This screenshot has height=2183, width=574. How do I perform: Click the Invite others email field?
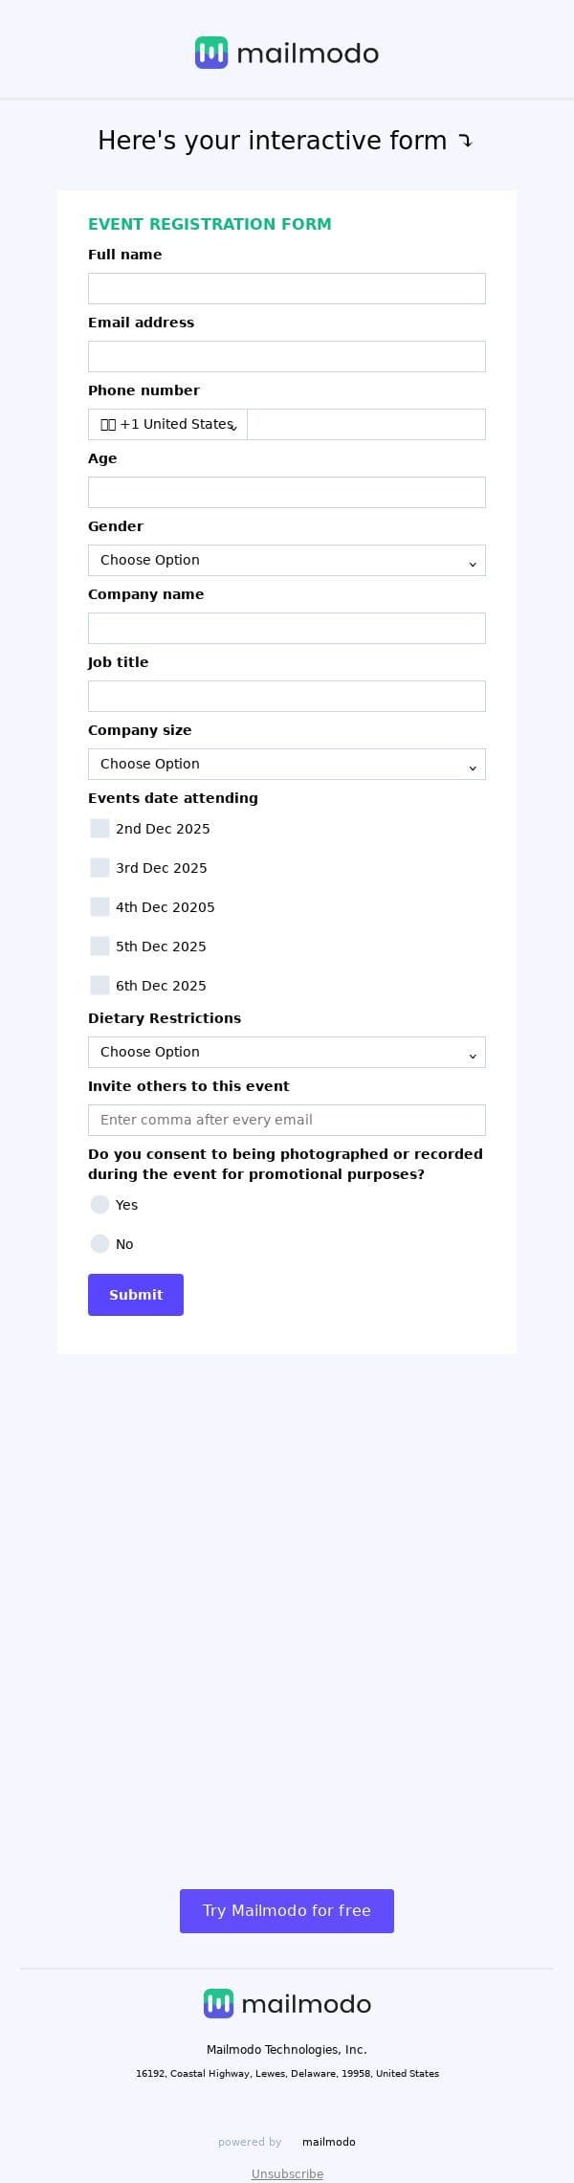[x=287, y=1121]
